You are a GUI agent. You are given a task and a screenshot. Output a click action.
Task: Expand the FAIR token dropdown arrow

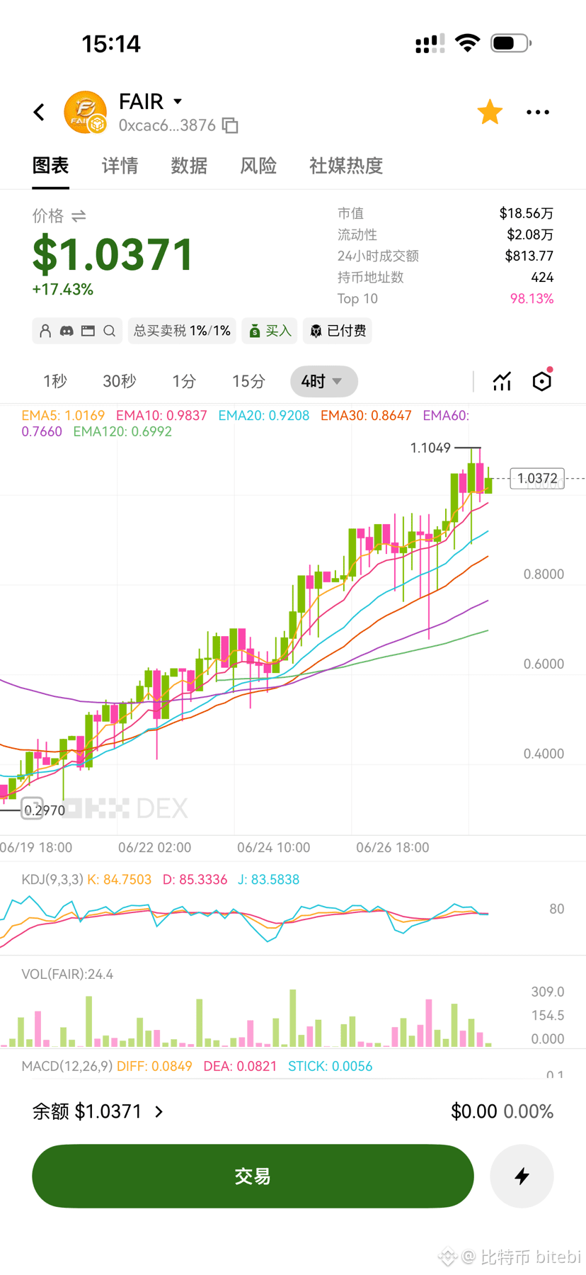(x=178, y=101)
